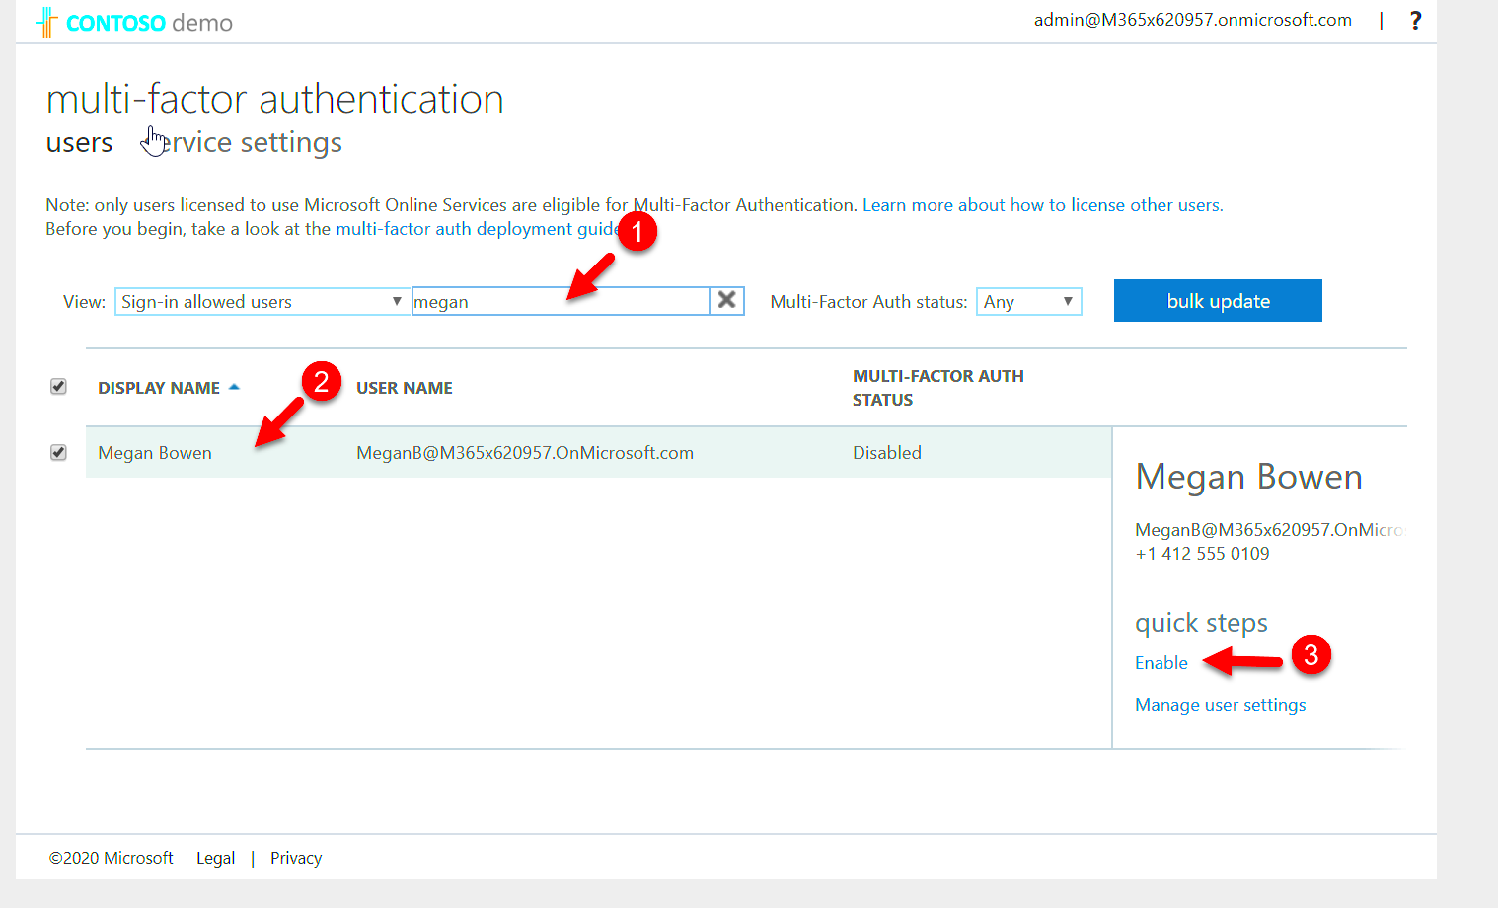The height and width of the screenshot is (908, 1498).
Task: Open Manage user settings link
Action: [1220, 704]
